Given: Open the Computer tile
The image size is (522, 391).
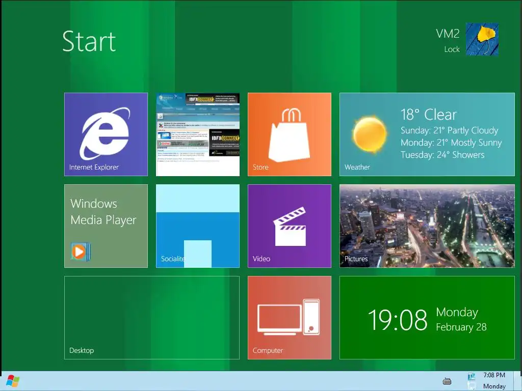Looking at the screenshot, I should click(x=290, y=318).
